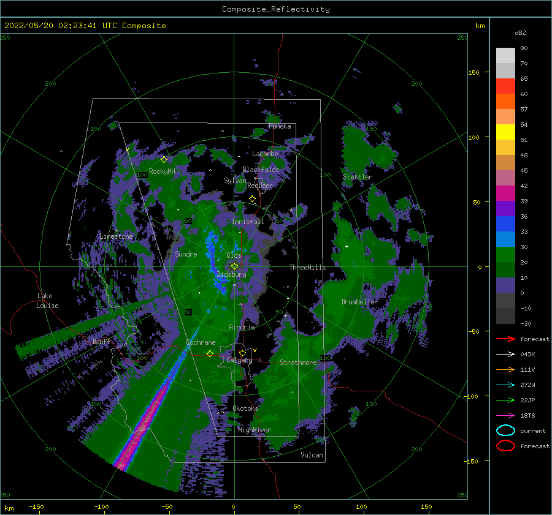Pick the cyan 27ZW arrow symbol

[505, 385]
